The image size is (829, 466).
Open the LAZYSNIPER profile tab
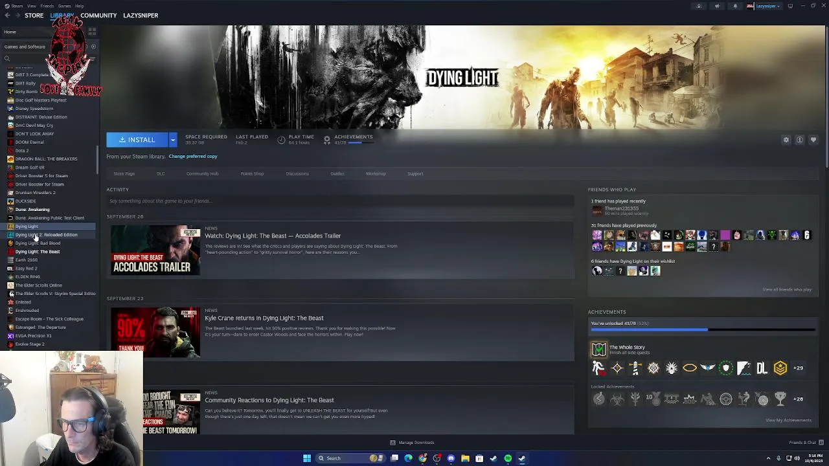(x=141, y=16)
